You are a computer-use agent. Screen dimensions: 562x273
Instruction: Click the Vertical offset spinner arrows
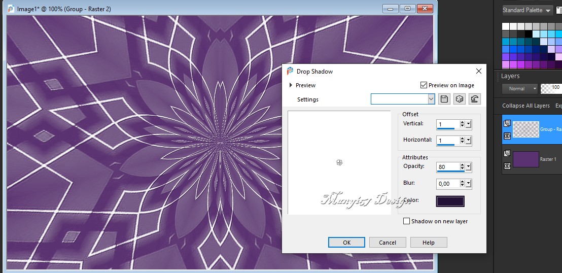pos(463,124)
